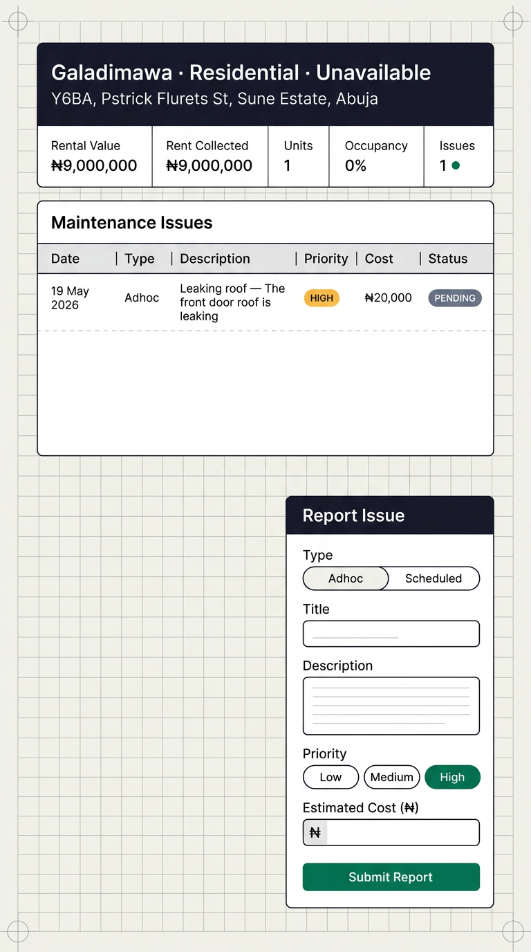Viewport: 531px width, 952px height.
Task: Click the Occupancy 0% stat
Action: tap(376, 156)
